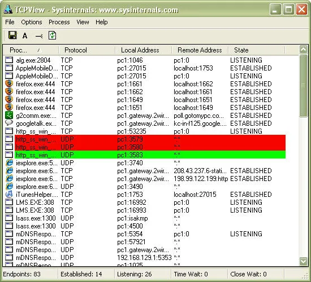Click the TCPView title bar application icon
The image size is (311, 282).
click(8, 9)
